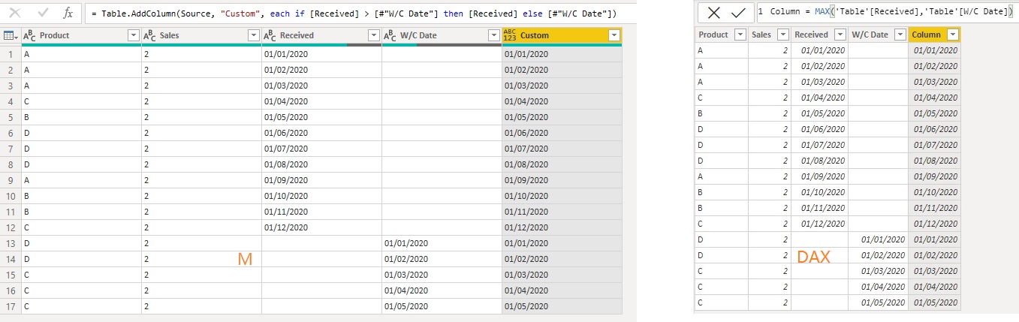Viewport: 1019px width, 322px height.
Task: Change the Product column data type icon
Action: pyautogui.click(x=31, y=36)
